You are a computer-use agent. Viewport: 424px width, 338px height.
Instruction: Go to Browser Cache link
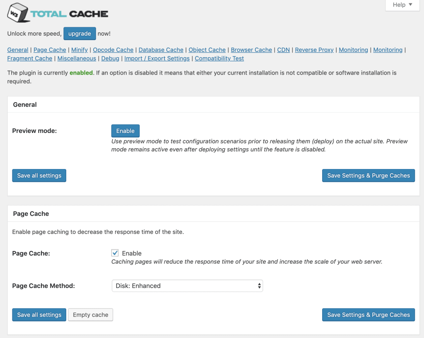(251, 50)
